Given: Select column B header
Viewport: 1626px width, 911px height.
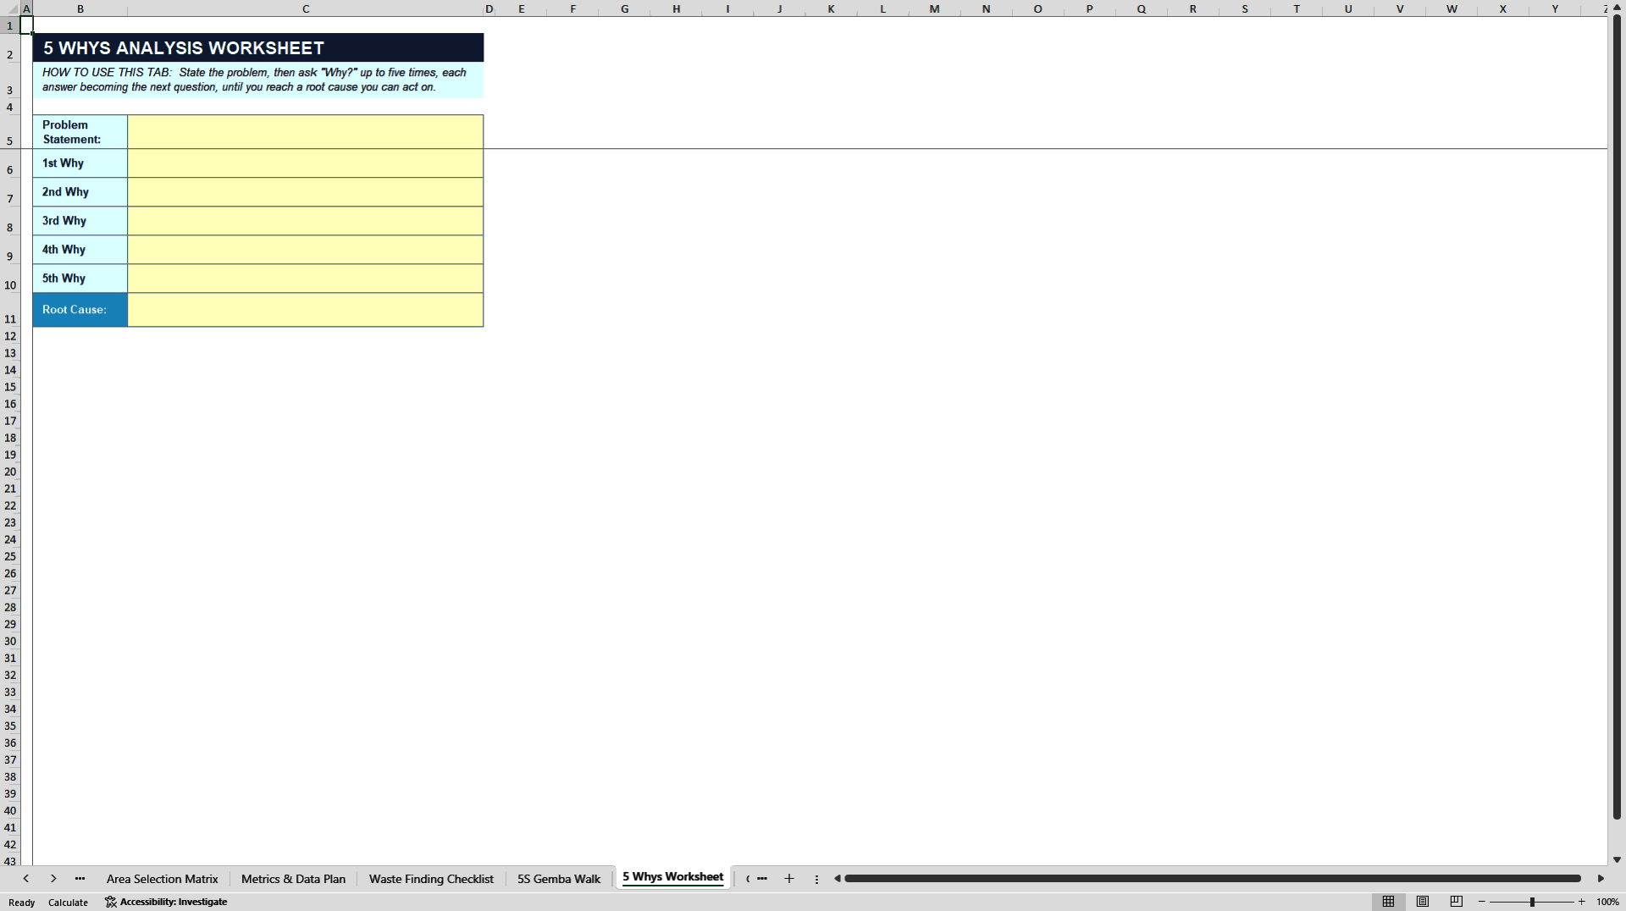Looking at the screenshot, I should [80, 8].
